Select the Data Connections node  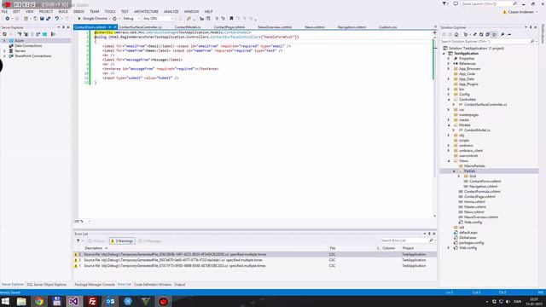click(28, 45)
